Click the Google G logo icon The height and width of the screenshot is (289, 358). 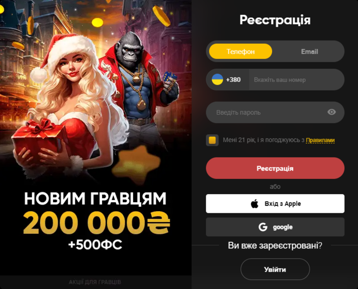tap(263, 227)
